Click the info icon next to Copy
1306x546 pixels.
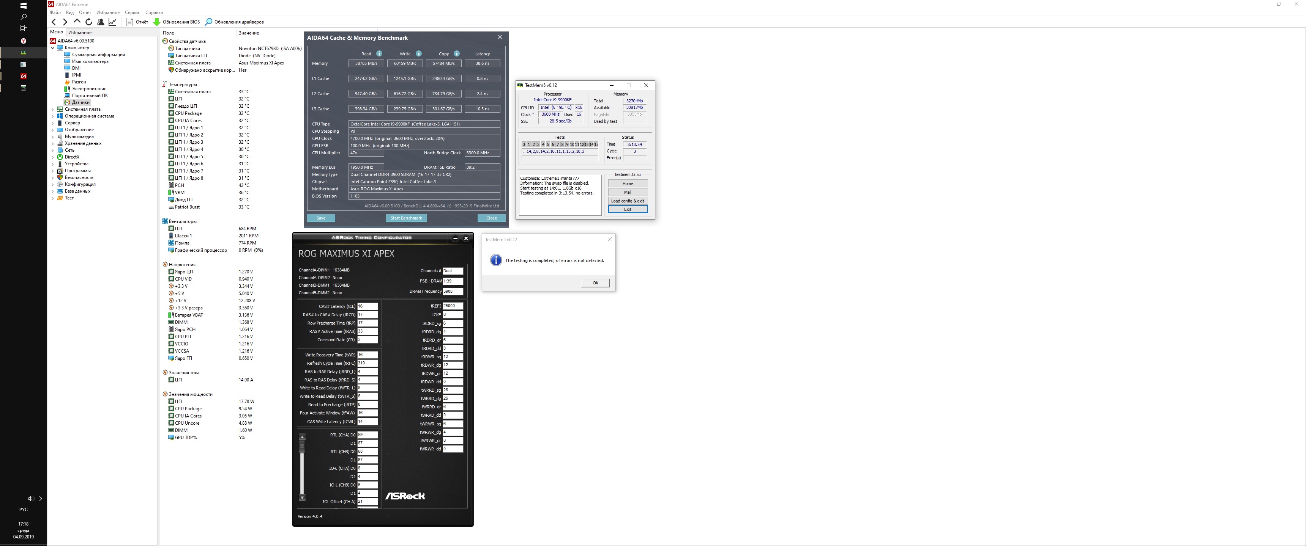[x=456, y=54]
